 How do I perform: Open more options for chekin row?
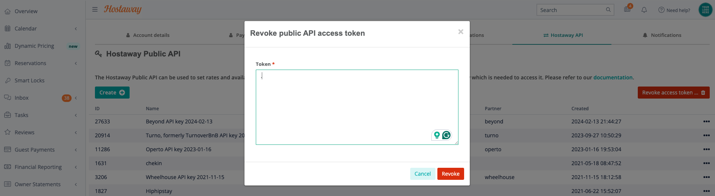tap(706, 163)
